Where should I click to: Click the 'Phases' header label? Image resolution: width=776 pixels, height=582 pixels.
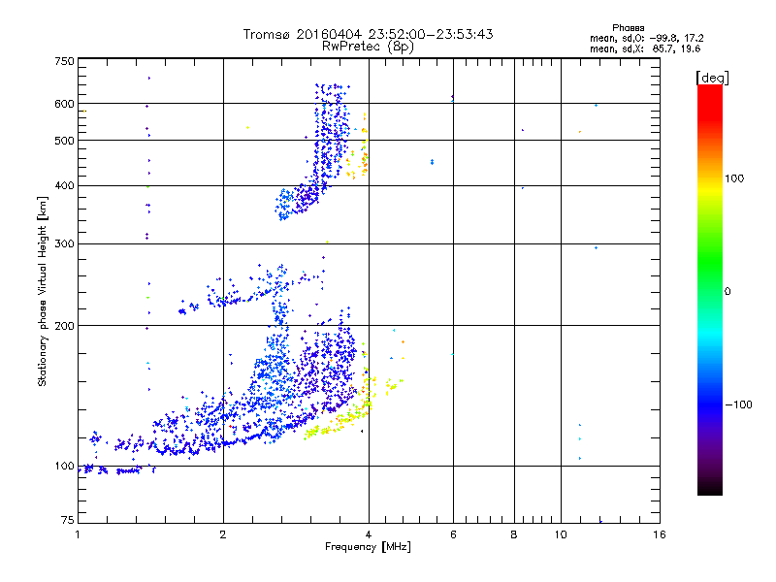point(628,28)
